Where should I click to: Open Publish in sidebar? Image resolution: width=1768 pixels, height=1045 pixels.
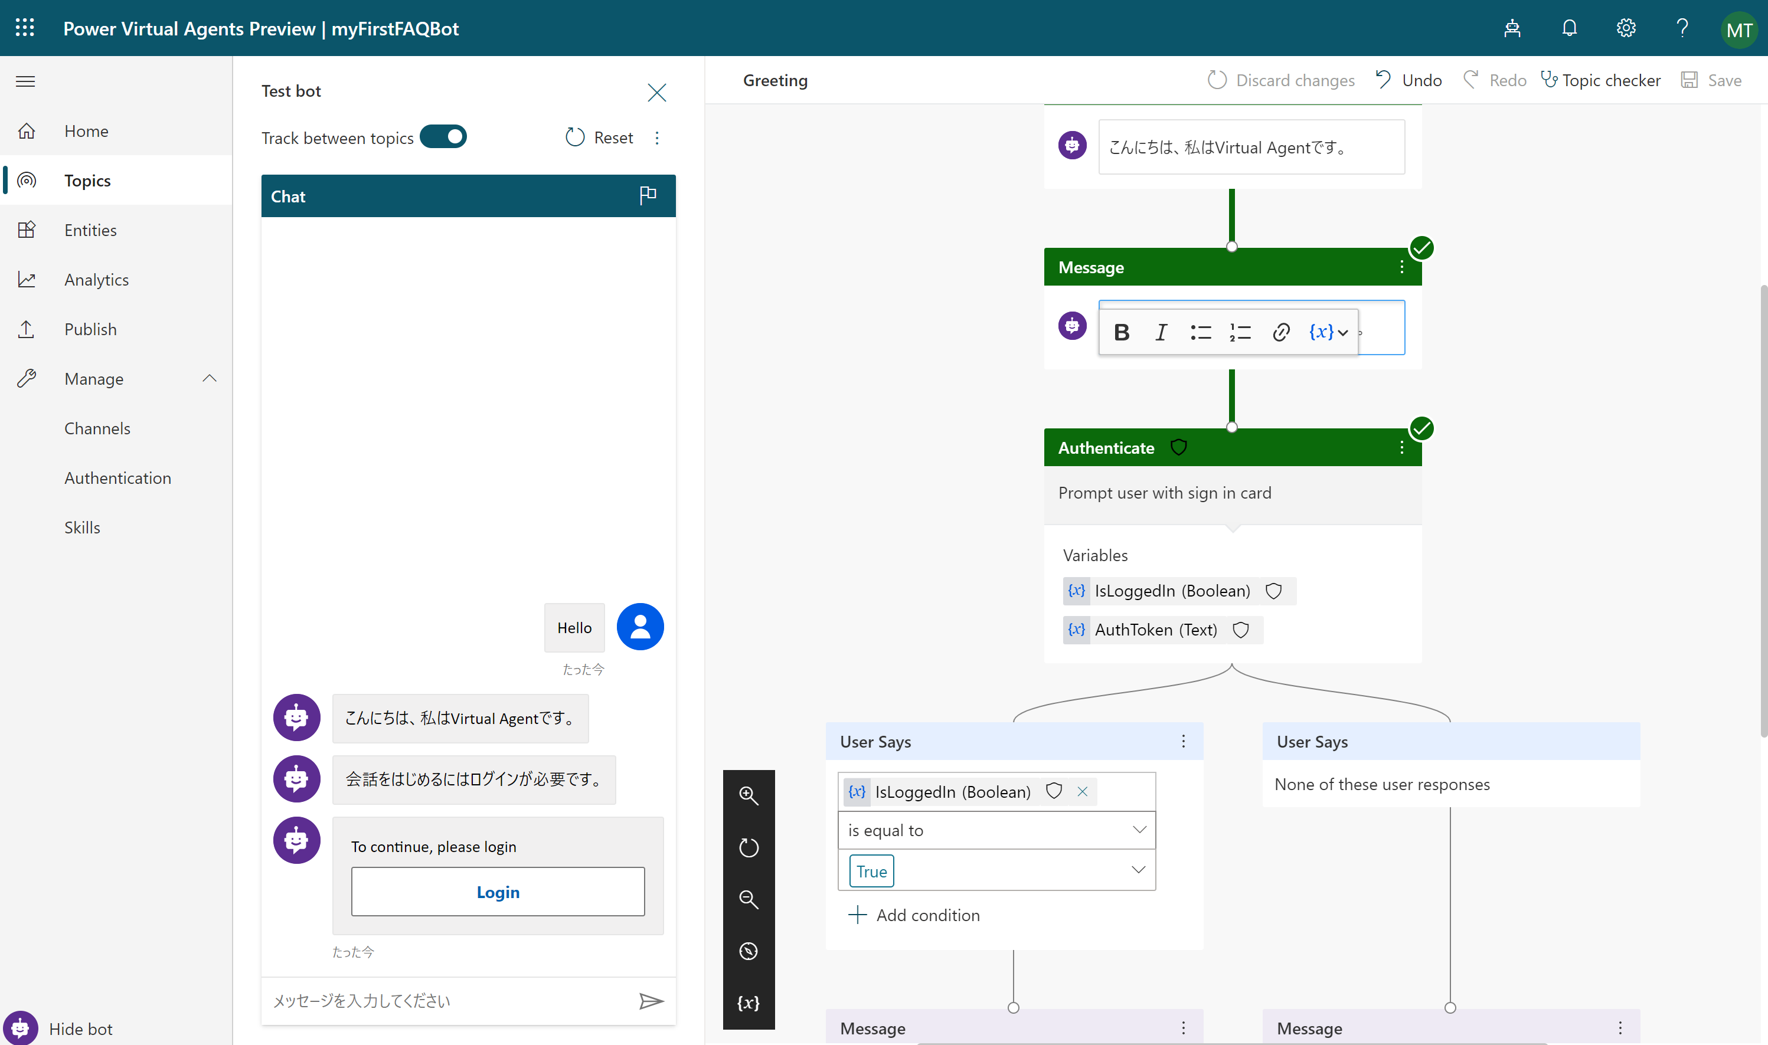click(116, 329)
